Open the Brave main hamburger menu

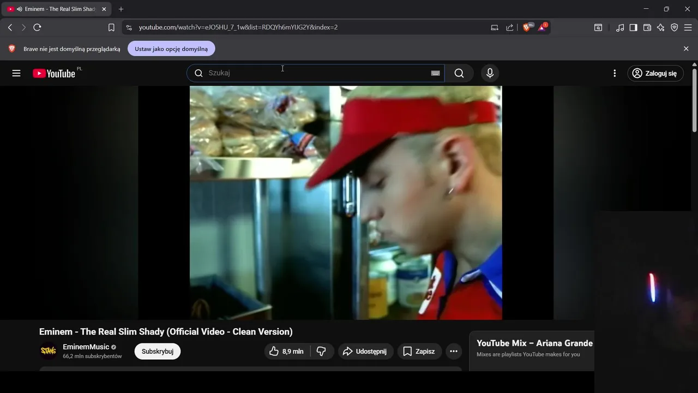[688, 27]
